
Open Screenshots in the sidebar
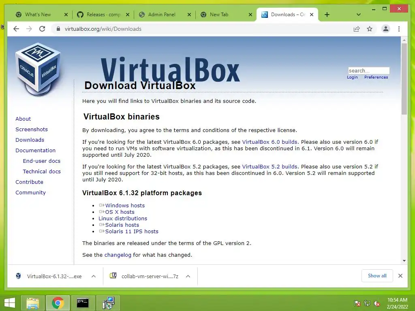[x=32, y=129]
